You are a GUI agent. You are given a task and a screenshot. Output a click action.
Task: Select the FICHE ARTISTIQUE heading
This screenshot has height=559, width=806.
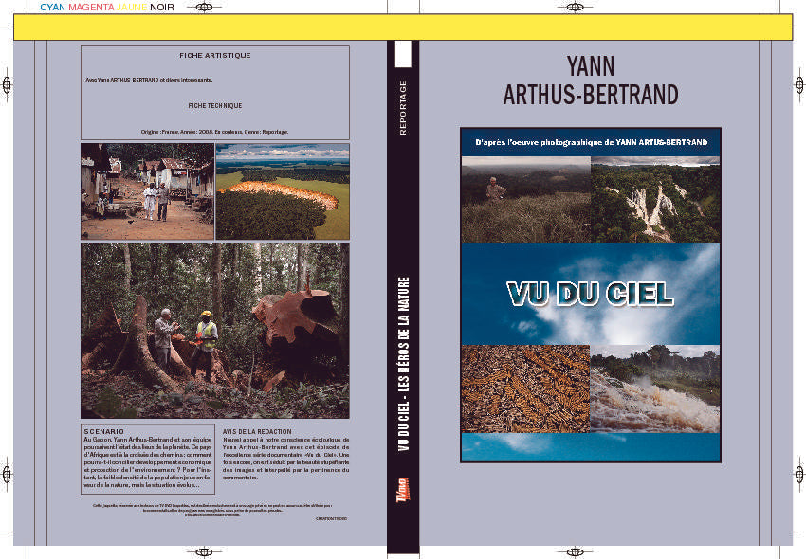point(215,56)
